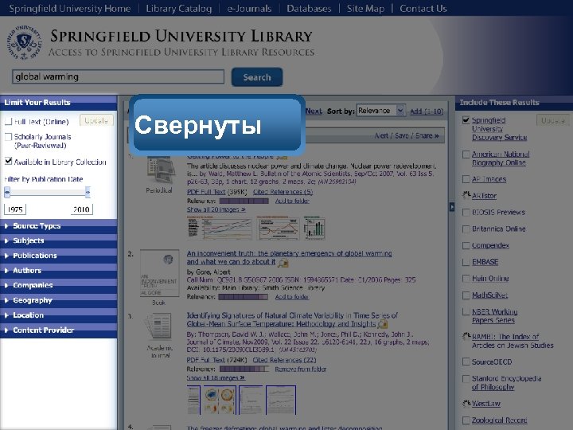
Task: Open second chart thumbnail of result 1
Action: point(278,228)
